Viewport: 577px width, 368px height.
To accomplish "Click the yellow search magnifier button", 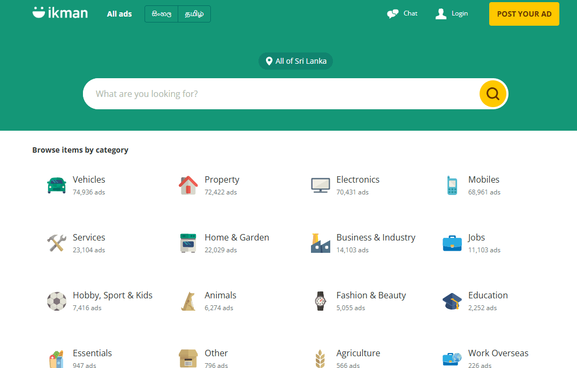I will pos(492,94).
